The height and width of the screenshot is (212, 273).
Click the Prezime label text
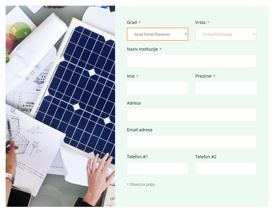pyautogui.click(x=203, y=76)
